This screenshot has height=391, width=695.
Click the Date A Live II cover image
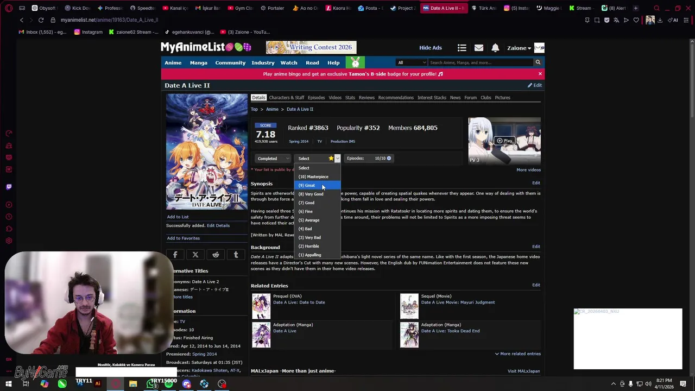coord(207,152)
